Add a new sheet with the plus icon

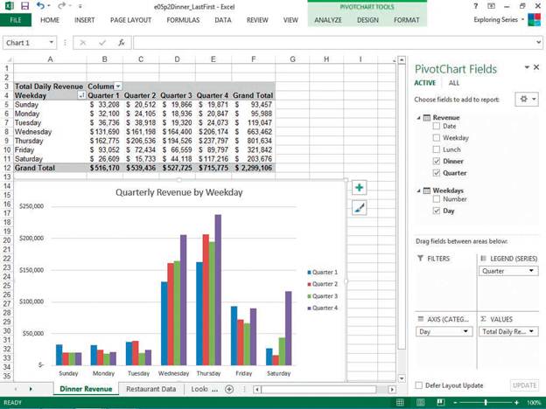tap(229, 389)
